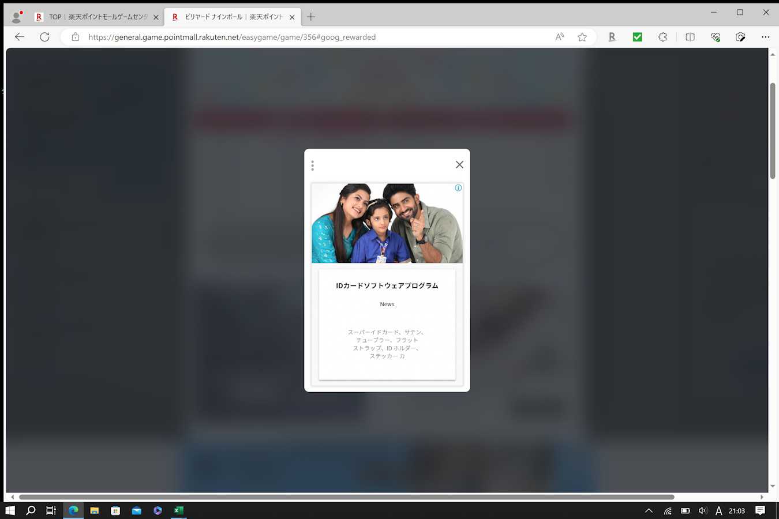The height and width of the screenshot is (519, 779).
Task: Open the Mail app from the taskbar
Action: coord(137,510)
